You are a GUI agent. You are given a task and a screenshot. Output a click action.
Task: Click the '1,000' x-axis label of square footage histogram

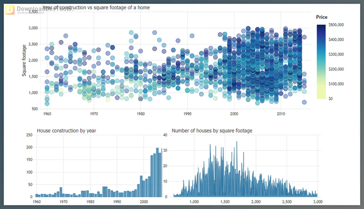pyautogui.click(x=194, y=202)
